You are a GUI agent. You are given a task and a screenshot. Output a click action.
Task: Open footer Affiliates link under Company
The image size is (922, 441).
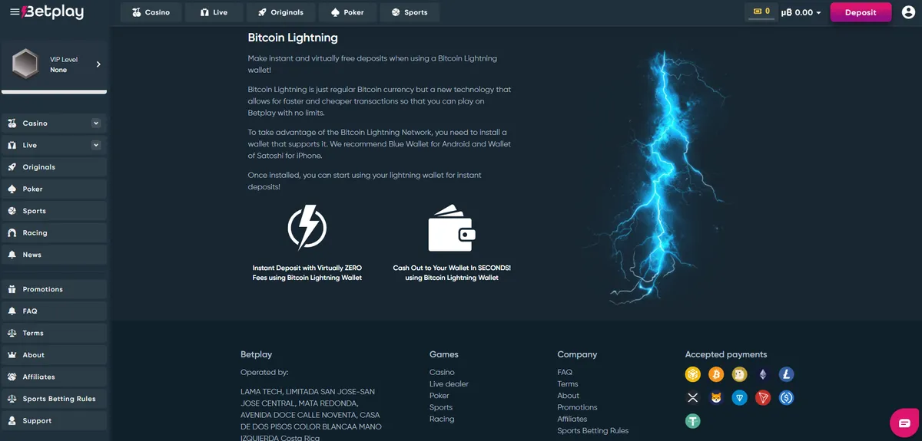(572, 419)
